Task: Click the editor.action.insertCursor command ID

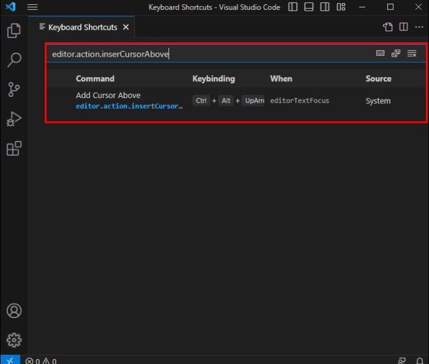Action: click(129, 106)
